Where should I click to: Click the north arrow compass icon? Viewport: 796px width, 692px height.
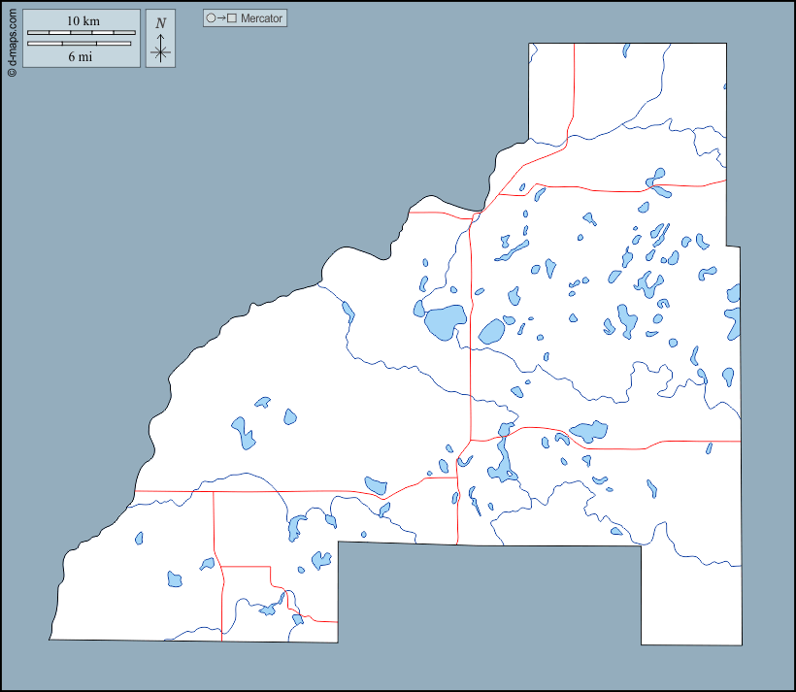160,40
